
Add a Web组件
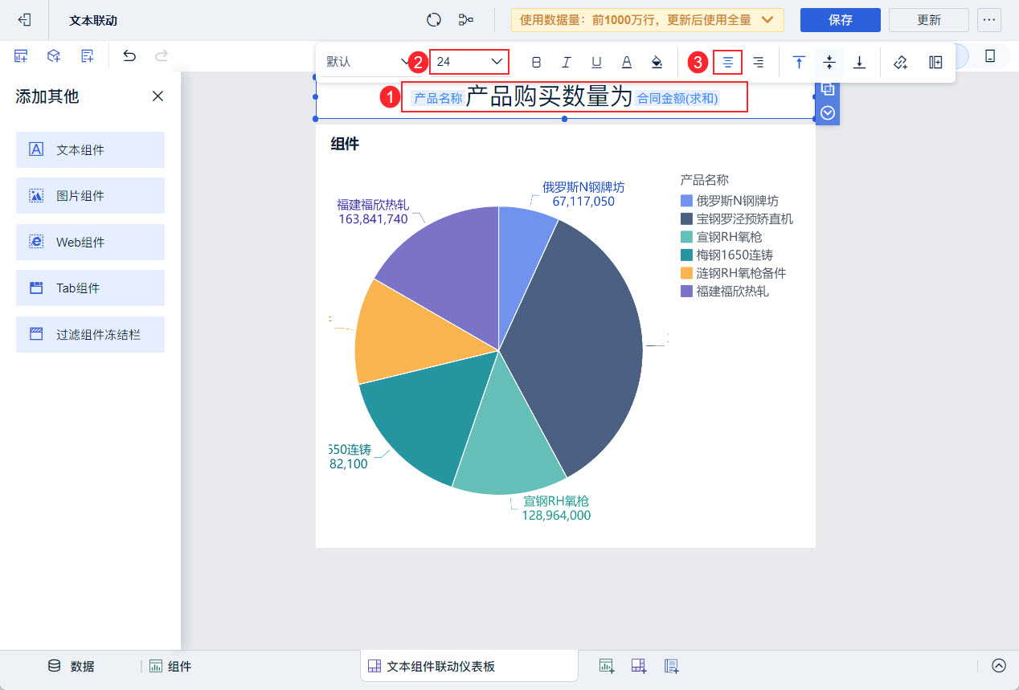(x=90, y=242)
